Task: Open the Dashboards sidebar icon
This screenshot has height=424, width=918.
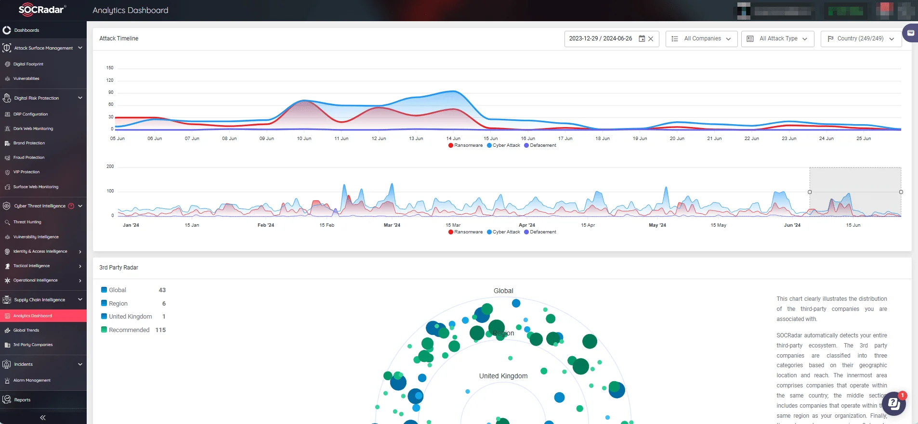Action: tap(7, 30)
